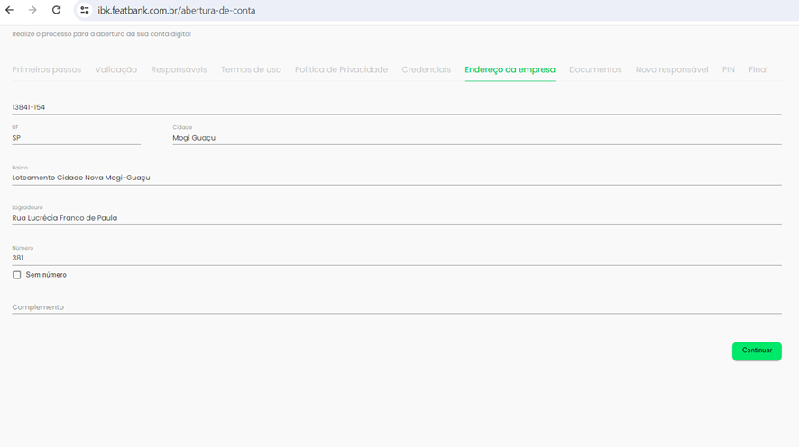
Task: Open the Credenciais tab
Action: pyautogui.click(x=426, y=69)
